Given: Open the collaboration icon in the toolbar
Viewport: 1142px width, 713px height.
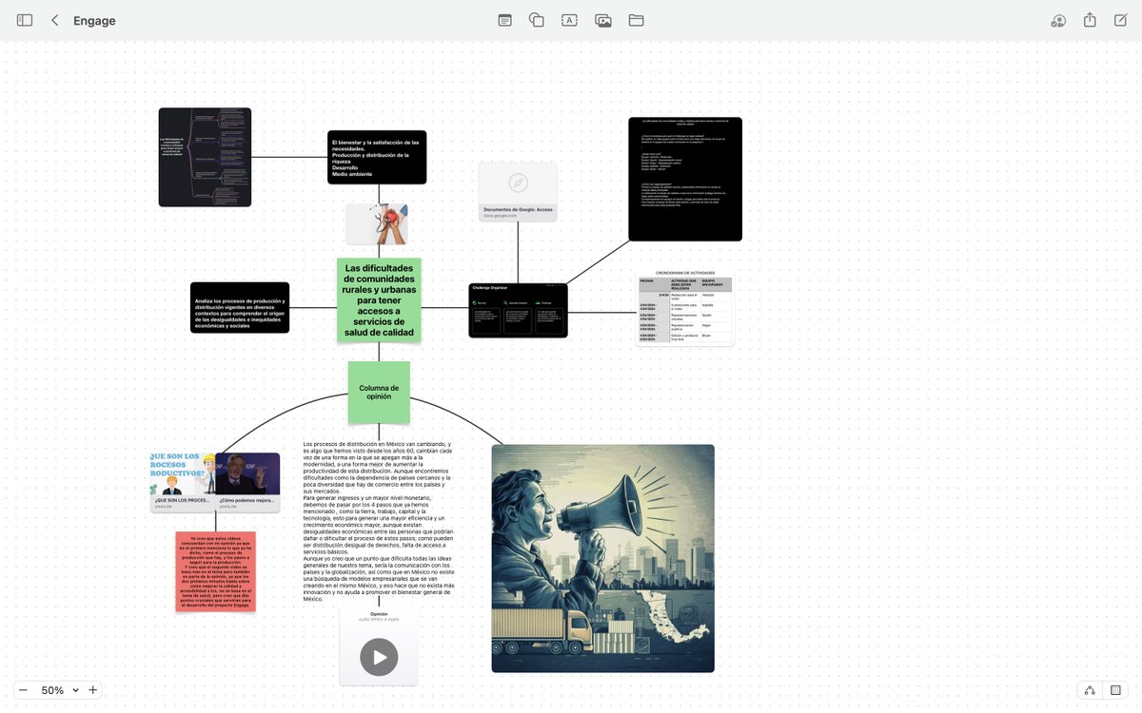Looking at the screenshot, I should (x=1057, y=20).
